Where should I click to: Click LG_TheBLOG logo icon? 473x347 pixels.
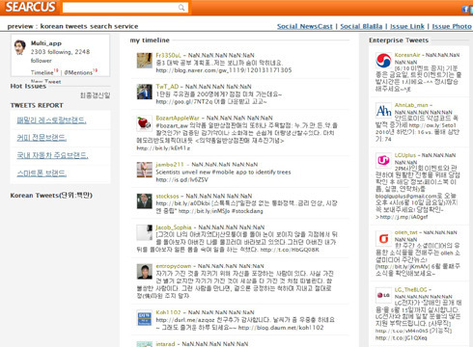383,295
